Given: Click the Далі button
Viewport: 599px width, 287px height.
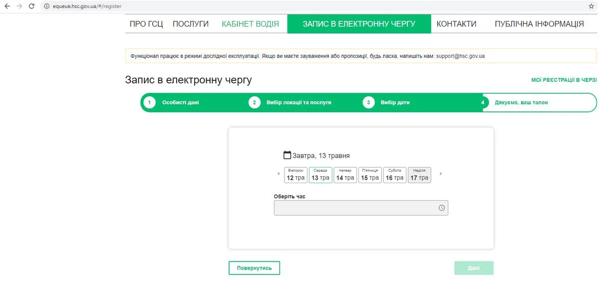Looking at the screenshot, I should tap(474, 268).
